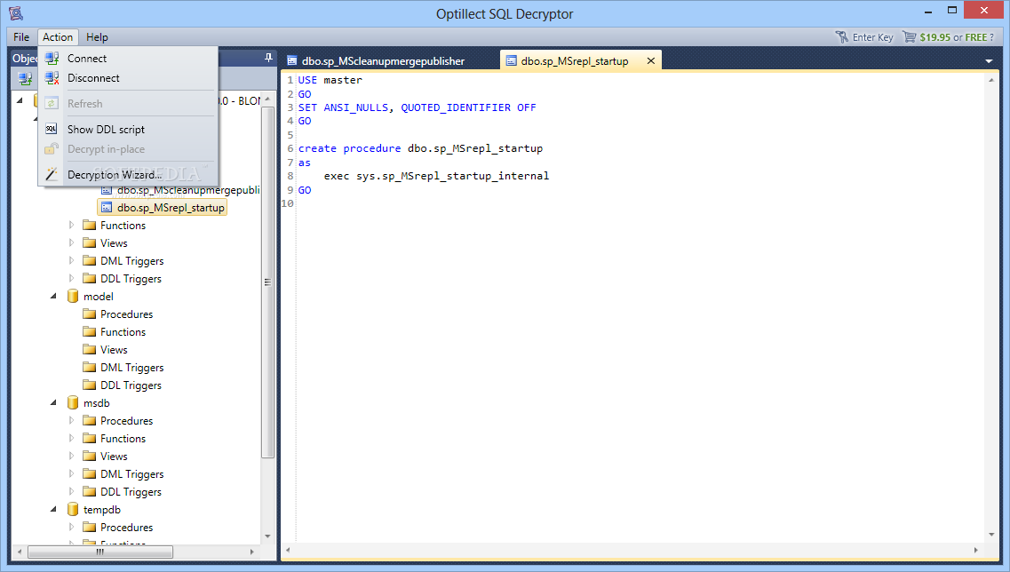
Task: Select the Views folder under model
Action: pyautogui.click(x=114, y=350)
